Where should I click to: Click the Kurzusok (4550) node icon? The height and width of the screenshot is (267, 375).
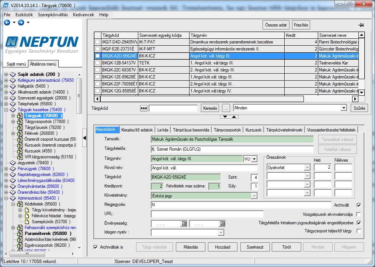click(x=20, y=151)
